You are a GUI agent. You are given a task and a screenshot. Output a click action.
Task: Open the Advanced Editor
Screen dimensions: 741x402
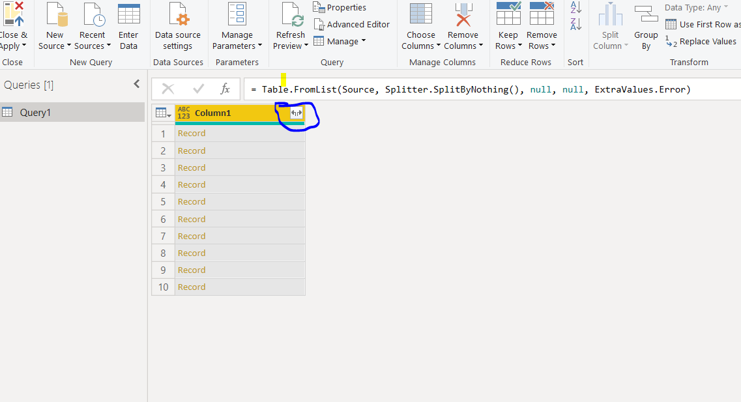coord(351,24)
